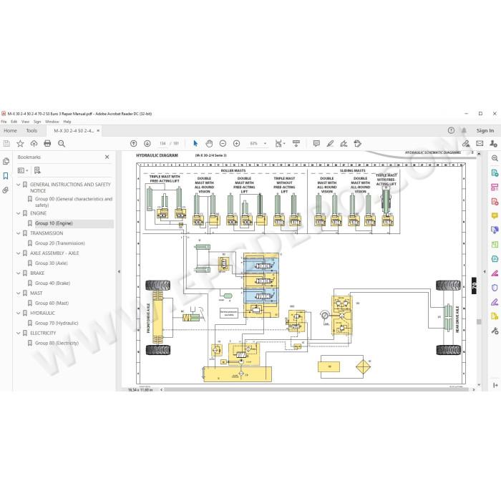Click the upload to cloud icon
The height and width of the screenshot is (501, 501).
click(34, 143)
